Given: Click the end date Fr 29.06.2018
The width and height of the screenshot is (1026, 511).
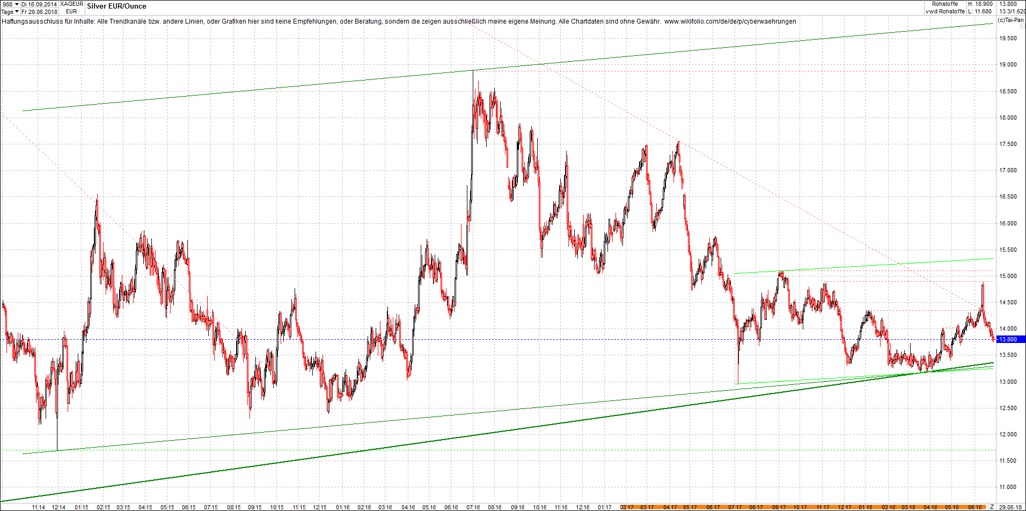Looking at the screenshot, I should 39,12.
